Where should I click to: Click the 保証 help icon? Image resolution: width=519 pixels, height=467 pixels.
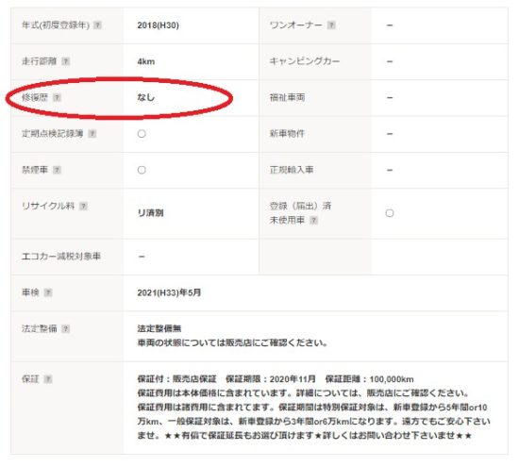[48, 379]
